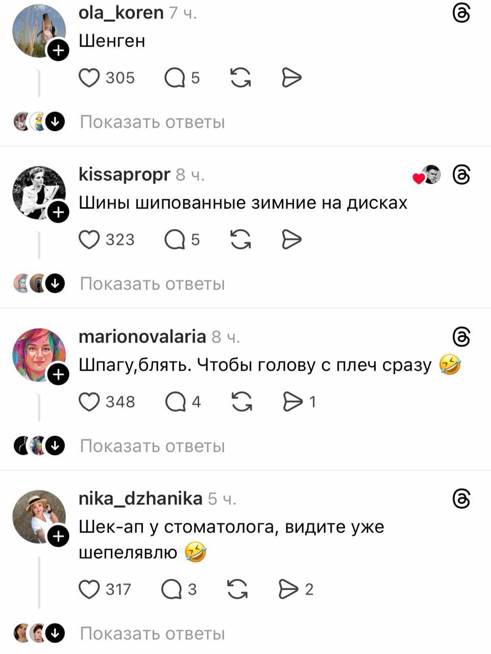Open kissapropr's profile picture
This screenshot has width=491, height=654.
pos(39,193)
